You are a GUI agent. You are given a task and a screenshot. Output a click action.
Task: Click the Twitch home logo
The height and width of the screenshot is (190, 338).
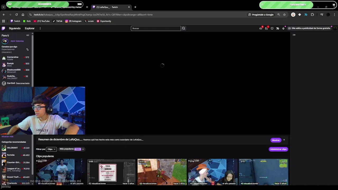pyautogui.click(x=3, y=28)
